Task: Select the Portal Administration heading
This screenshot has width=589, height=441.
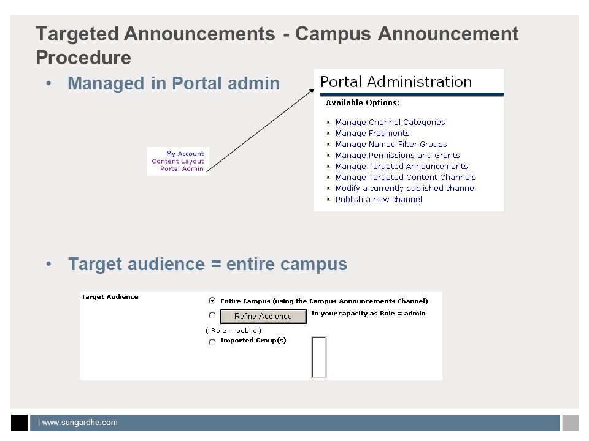Action: (x=396, y=81)
